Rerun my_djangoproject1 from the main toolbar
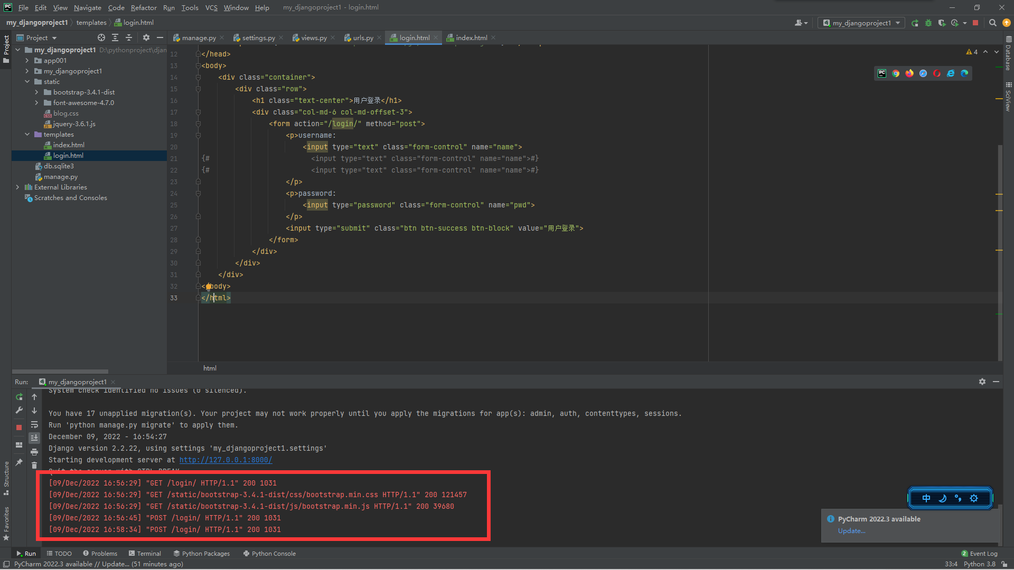This screenshot has height=570, width=1014. (915, 23)
